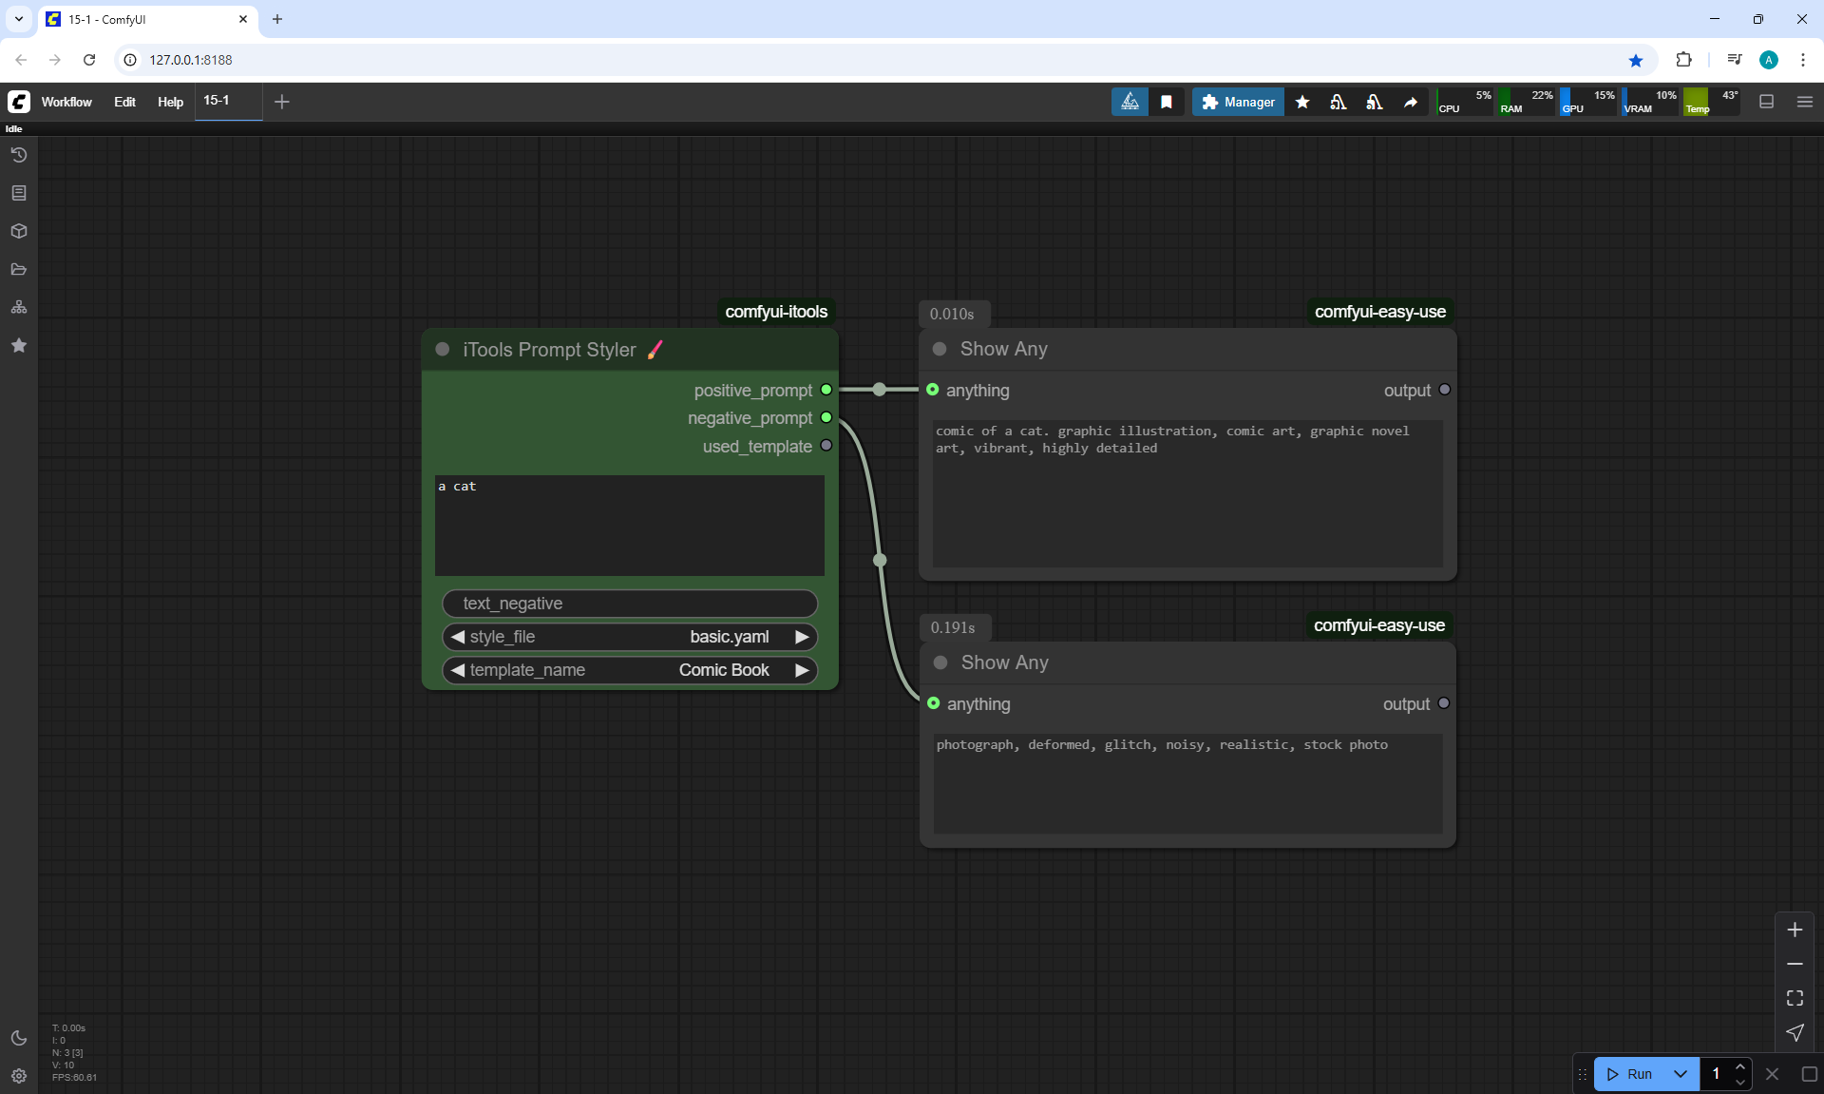The width and height of the screenshot is (1824, 1094).
Task: Open the workflows folder sidebar icon
Action: (x=18, y=269)
